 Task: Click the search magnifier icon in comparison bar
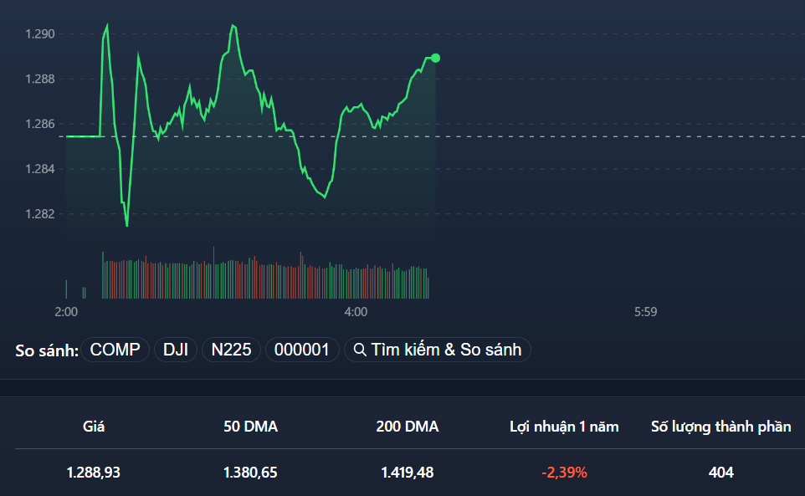(359, 349)
